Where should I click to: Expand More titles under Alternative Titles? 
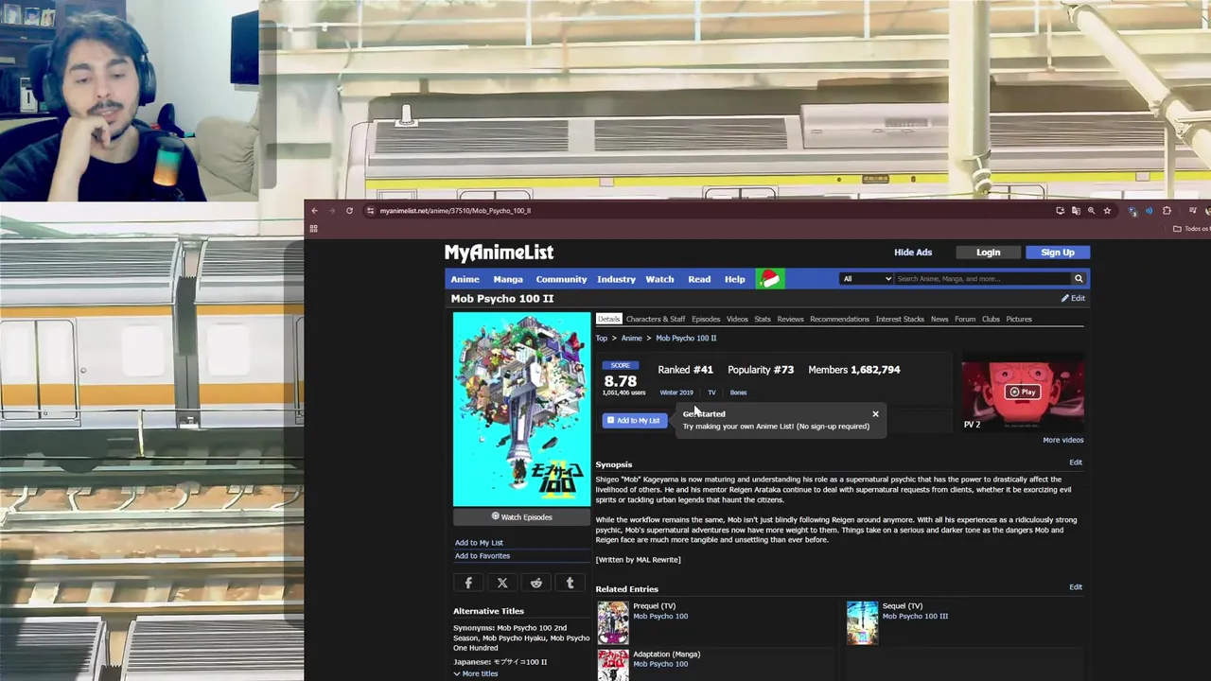coord(475,673)
